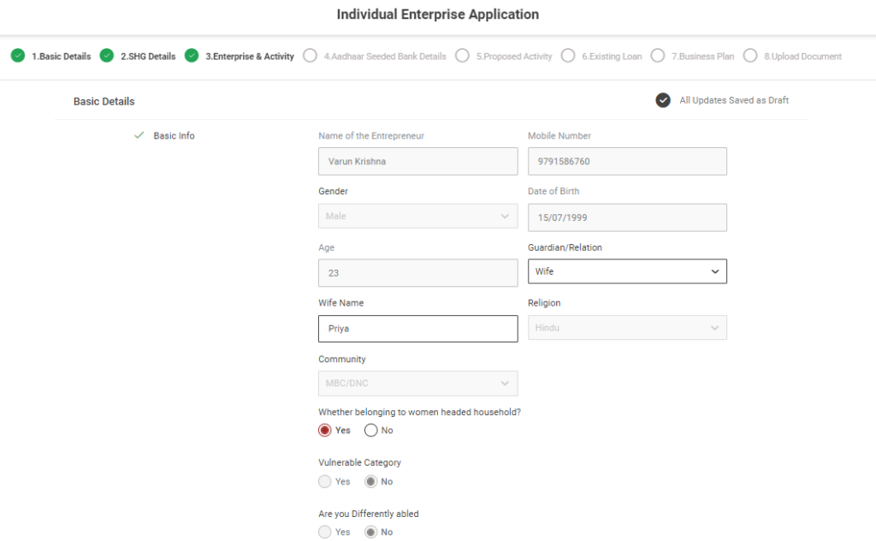Click dark checkmark icon next to Saved as Draft
The image size is (876, 541).
(663, 100)
